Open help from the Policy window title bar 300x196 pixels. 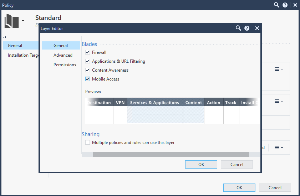285,5
